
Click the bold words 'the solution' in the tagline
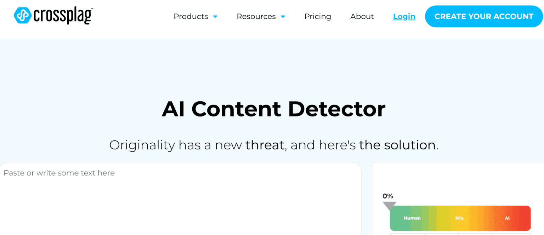click(397, 145)
